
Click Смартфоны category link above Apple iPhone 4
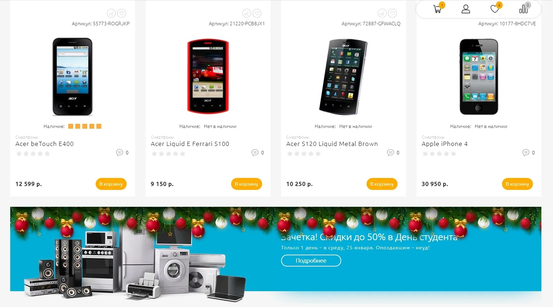click(433, 137)
